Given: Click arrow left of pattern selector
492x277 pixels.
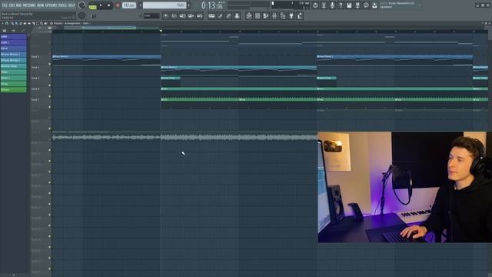Looking at the screenshot, I should pos(140,5).
